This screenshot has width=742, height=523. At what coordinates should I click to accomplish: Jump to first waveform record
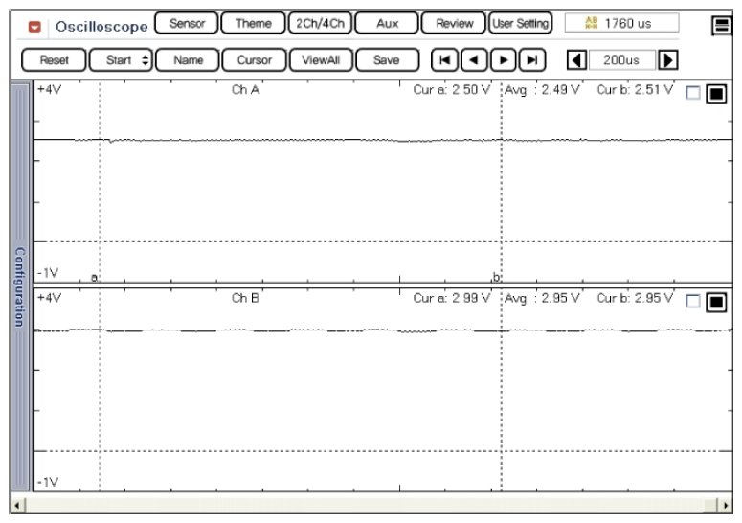coord(444,59)
